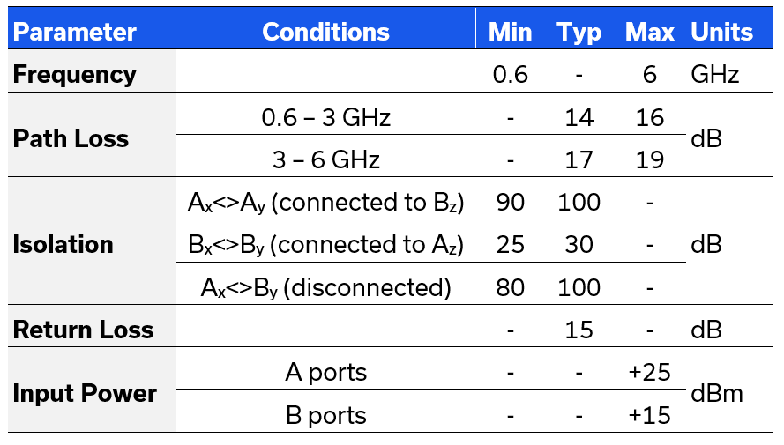784x445 pixels.
Task: Click the dBm units cell
Action: [x=717, y=394]
